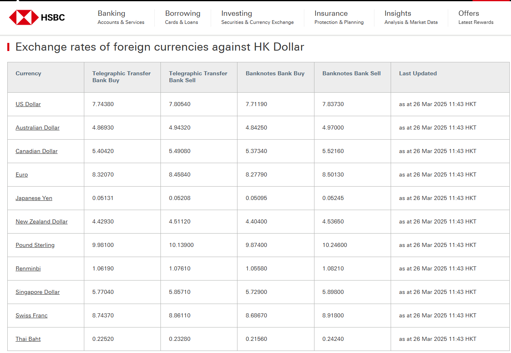This screenshot has width=511, height=353.
Task: Open the Banking menu
Action: pyautogui.click(x=120, y=17)
